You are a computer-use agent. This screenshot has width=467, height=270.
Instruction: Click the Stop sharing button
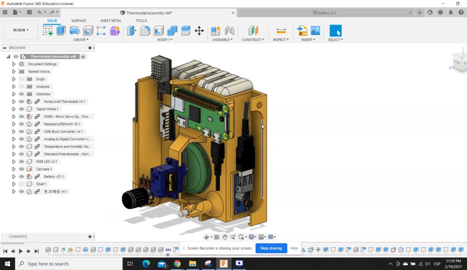[x=271, y=248]
